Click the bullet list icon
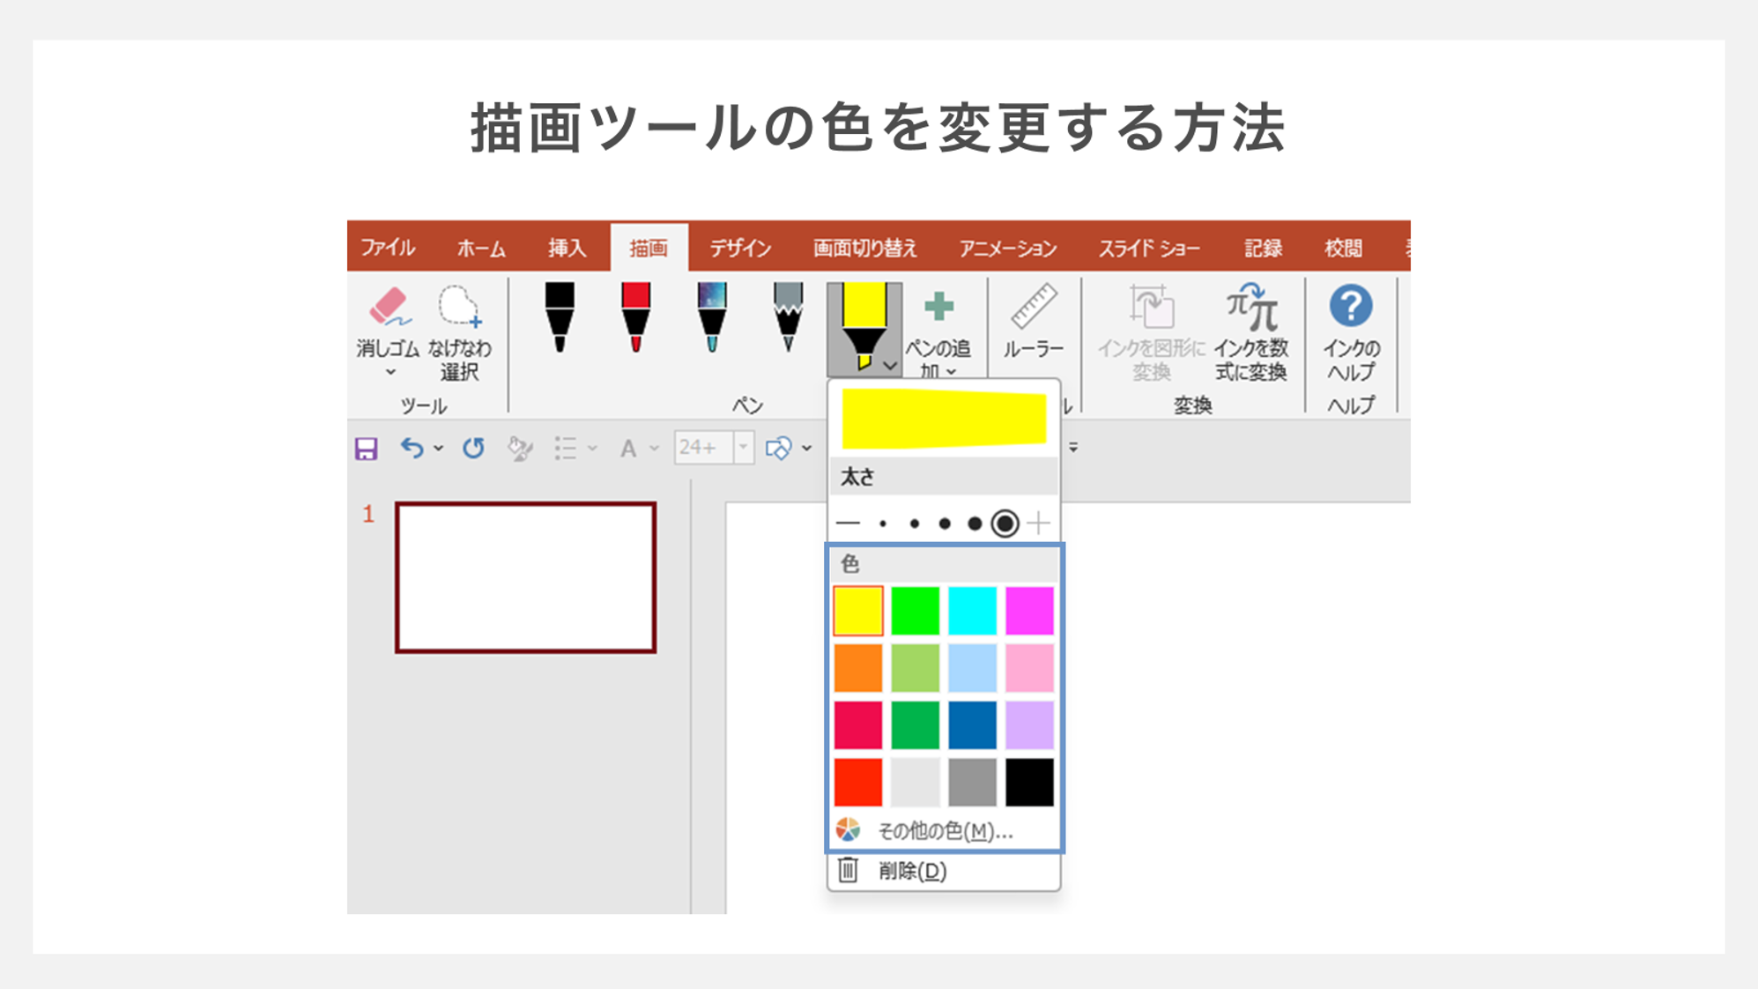The width and height of the screenshot is (1758, 989). tap(566, 449)
